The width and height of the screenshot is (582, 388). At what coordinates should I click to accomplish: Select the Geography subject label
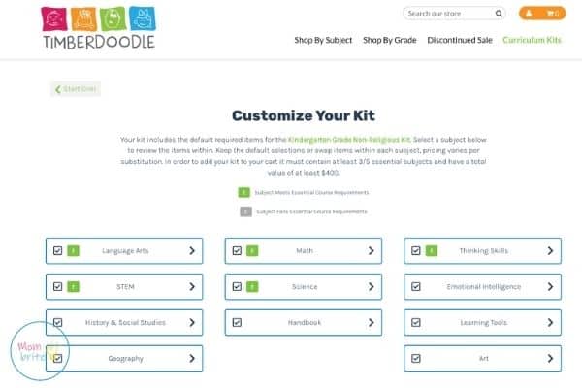pos(125,358)
